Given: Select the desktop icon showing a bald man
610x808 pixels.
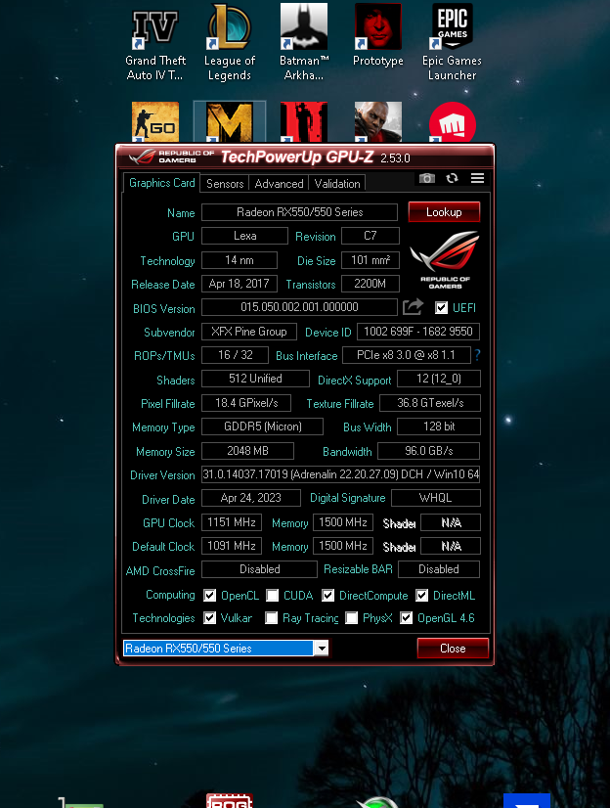Looking at the screenshot, I should (x=378, y=122).
